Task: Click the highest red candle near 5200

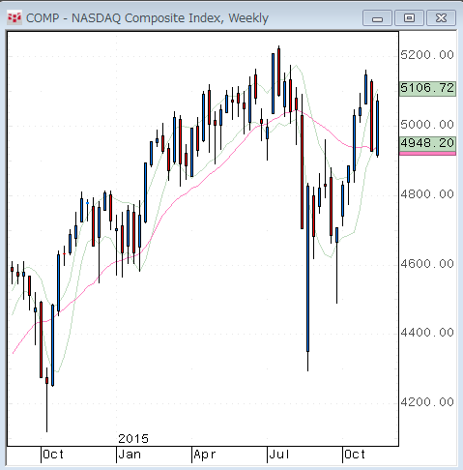Action: click(x=278, y=73)
